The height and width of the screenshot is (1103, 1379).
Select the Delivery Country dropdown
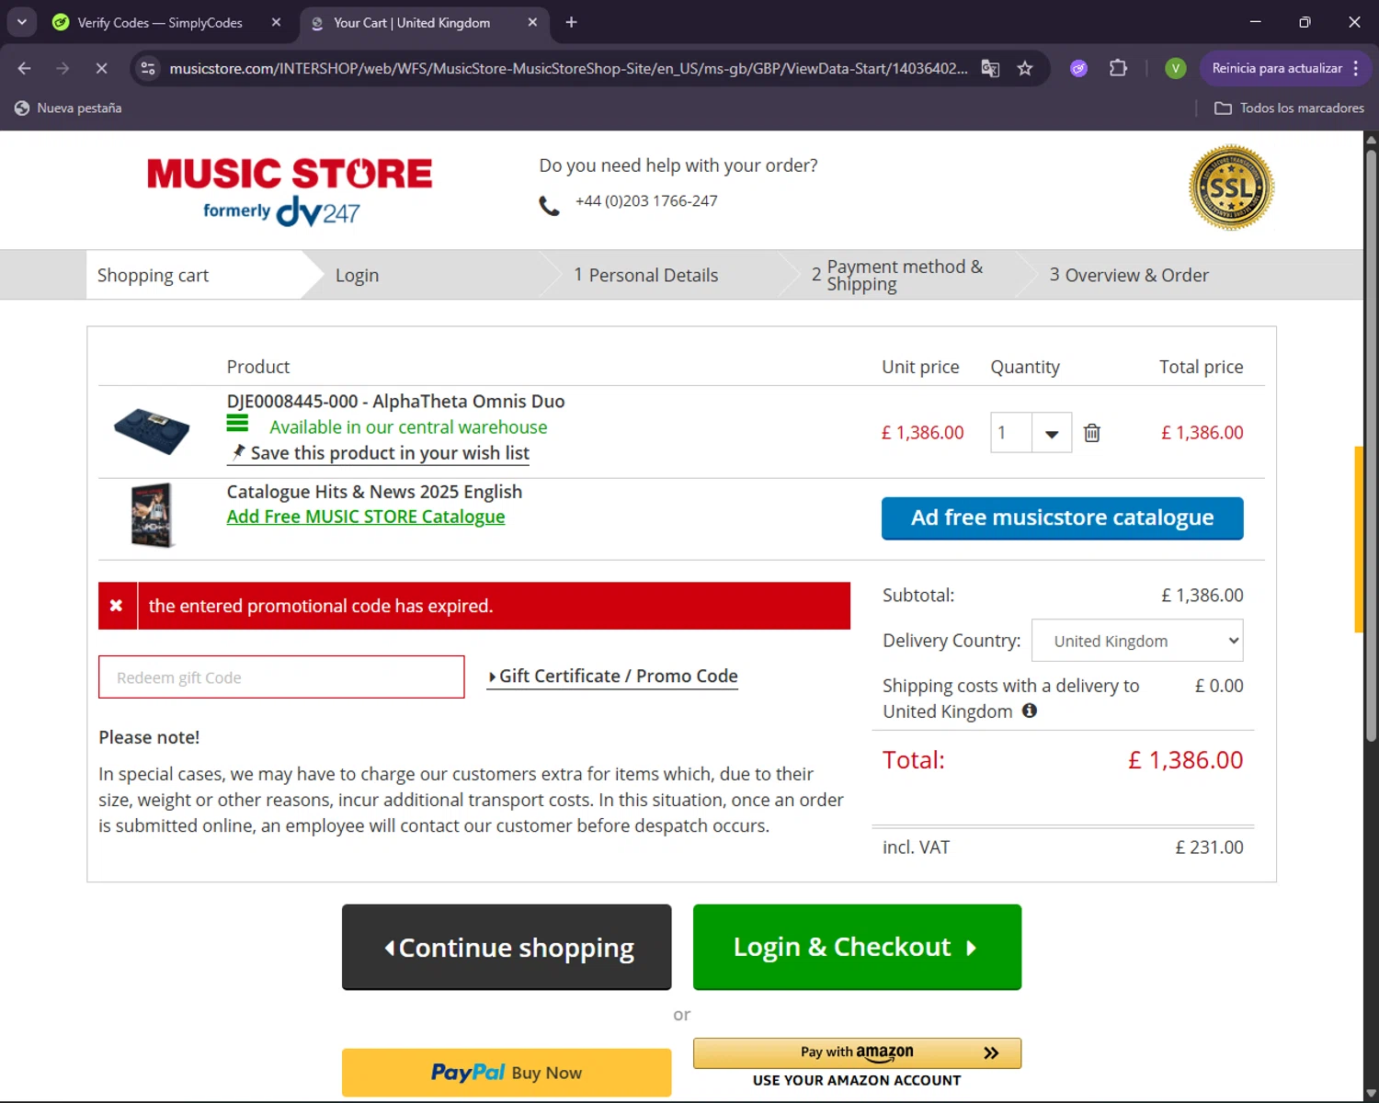(1137, 641)
